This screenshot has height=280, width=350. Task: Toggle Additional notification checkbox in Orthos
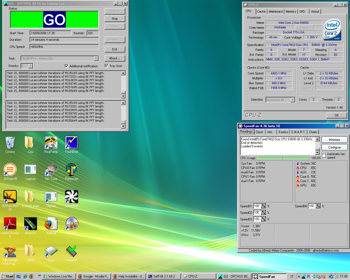66,66
